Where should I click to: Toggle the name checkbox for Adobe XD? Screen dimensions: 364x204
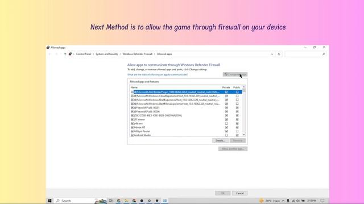pos(133,127)
